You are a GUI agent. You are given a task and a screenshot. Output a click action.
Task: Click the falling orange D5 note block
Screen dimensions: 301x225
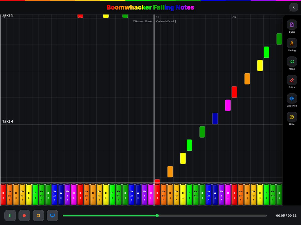click(247, 79)
